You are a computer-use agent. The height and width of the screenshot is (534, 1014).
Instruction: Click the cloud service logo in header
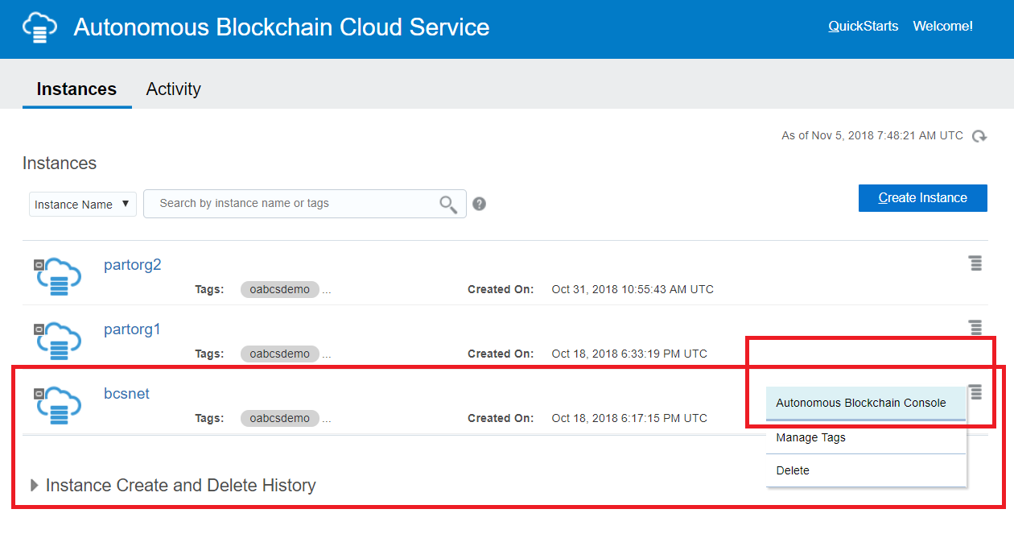click(40, 28)
